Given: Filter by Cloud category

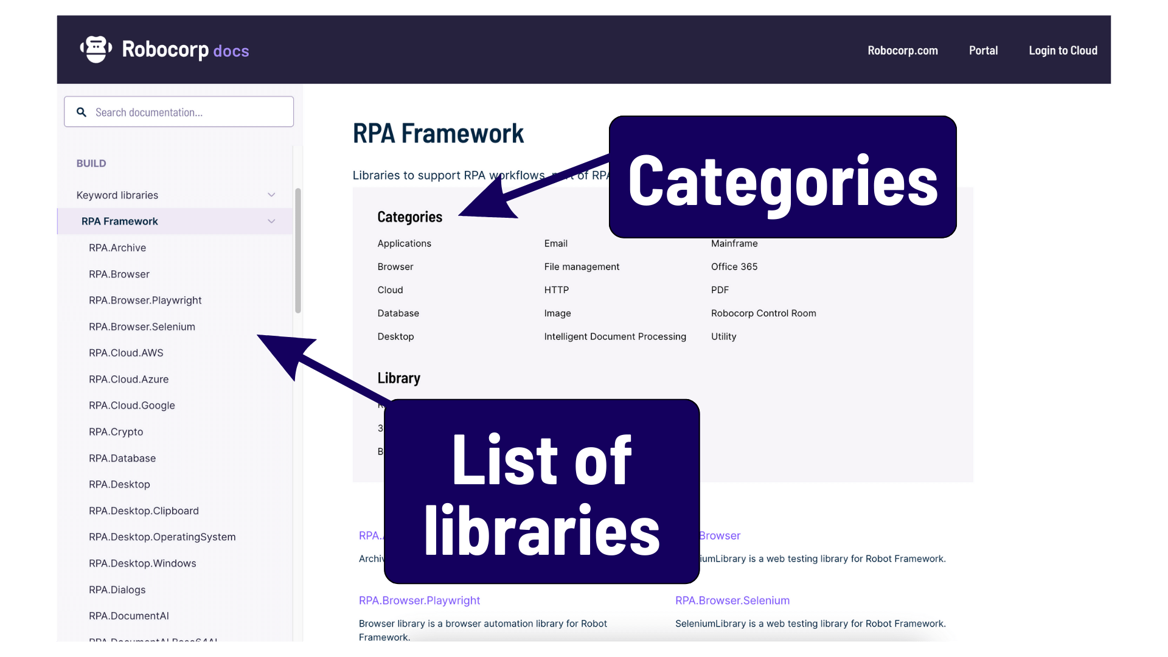Looking at the screenshot, I should coord(390,290).
